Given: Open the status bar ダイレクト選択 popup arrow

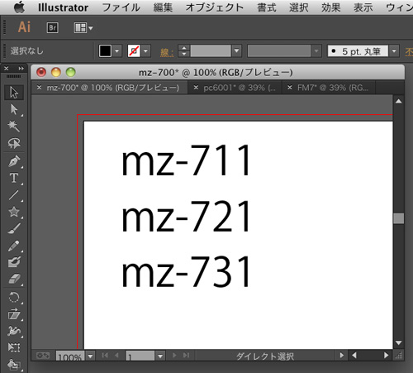Looking at the screenshot, I should click(x=341, y=356).
